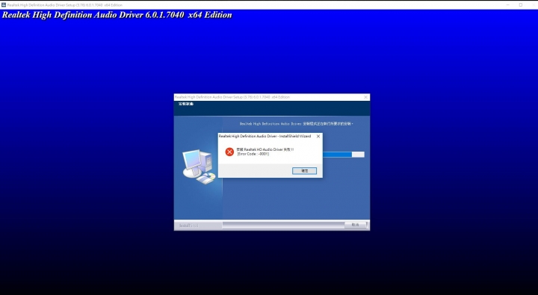Screen dimensions: 538x295
Task: Click the "Error Code : -0001" text
Action: point(253,154)
